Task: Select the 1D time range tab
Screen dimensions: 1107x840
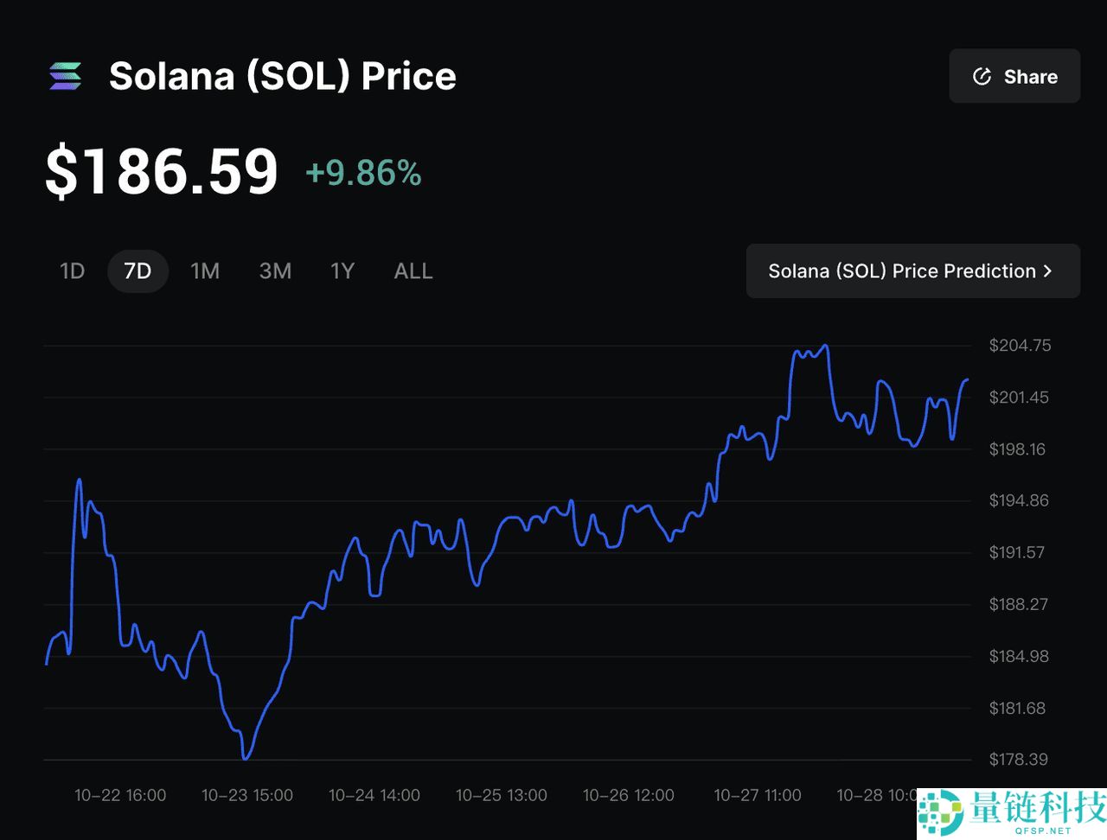Action: click(x=72, y=270)
